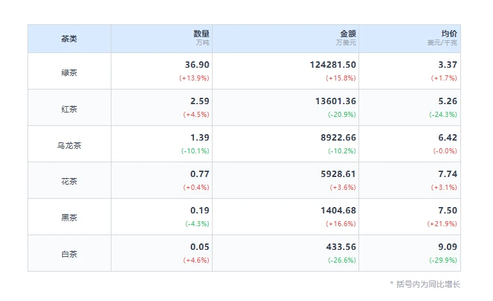Click the decline figure (-29.9%)

(443, 260)
